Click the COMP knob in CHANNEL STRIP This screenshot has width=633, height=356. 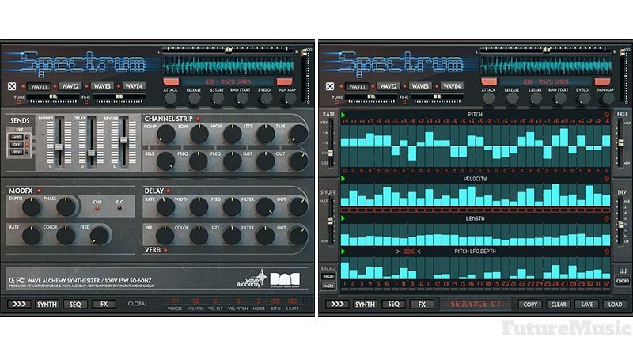[165, 134]
